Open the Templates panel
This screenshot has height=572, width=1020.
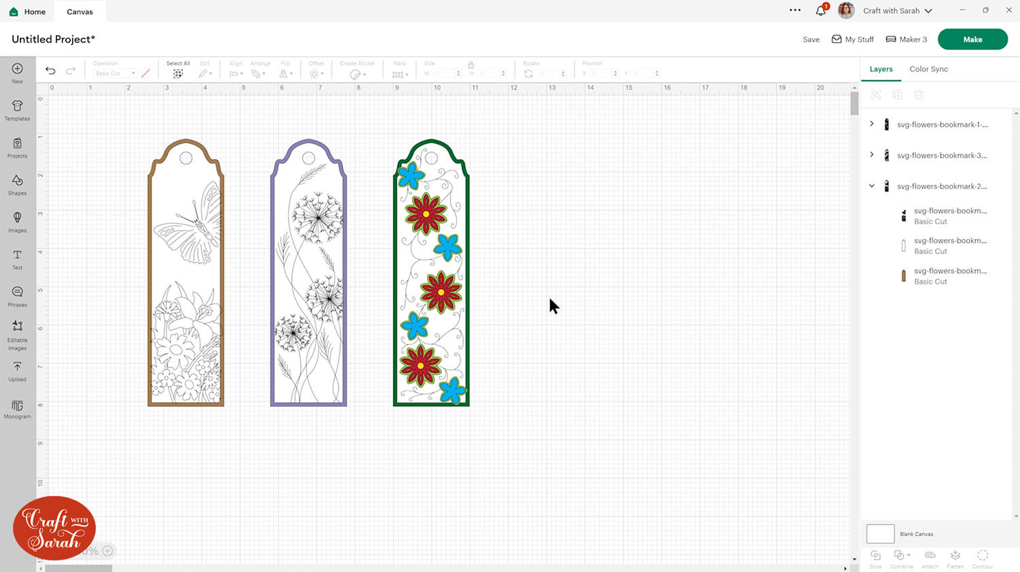tap(17, 106)
